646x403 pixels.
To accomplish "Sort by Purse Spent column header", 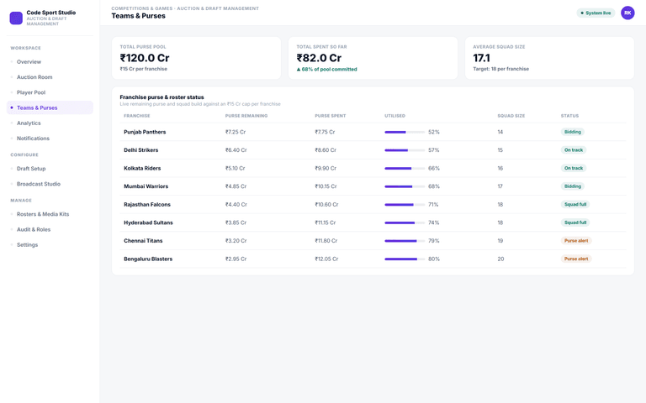I will pos(331,116).
